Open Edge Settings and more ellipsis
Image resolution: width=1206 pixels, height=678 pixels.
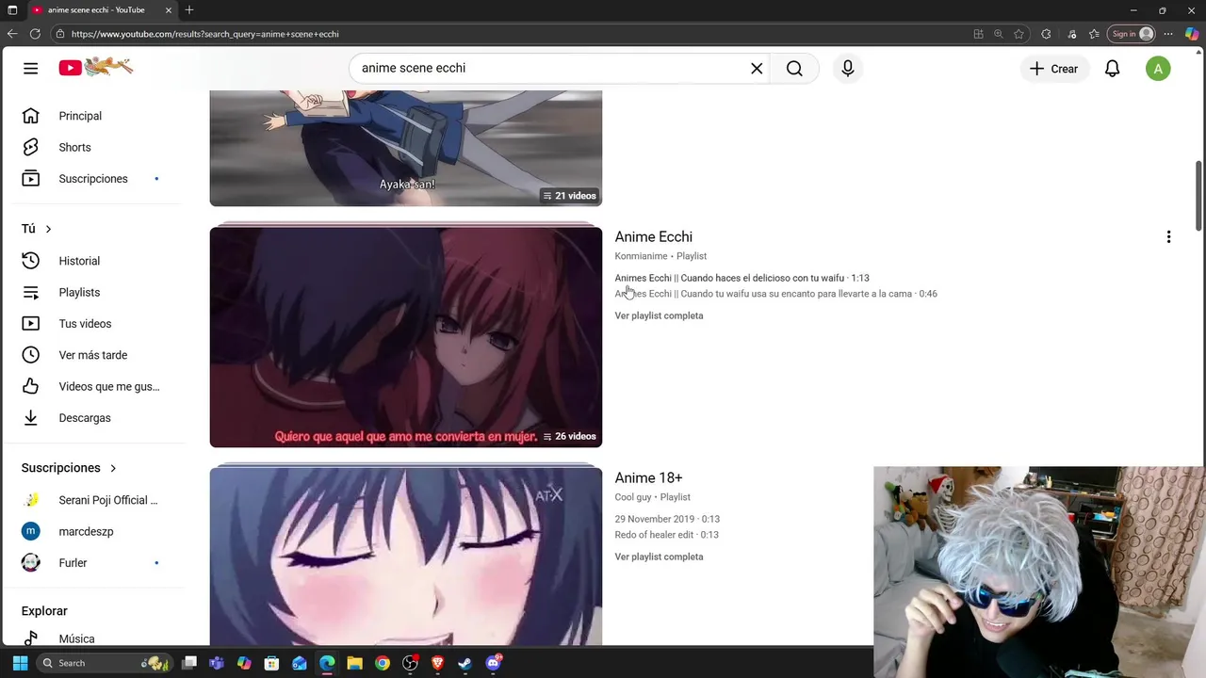point(1168,34)
